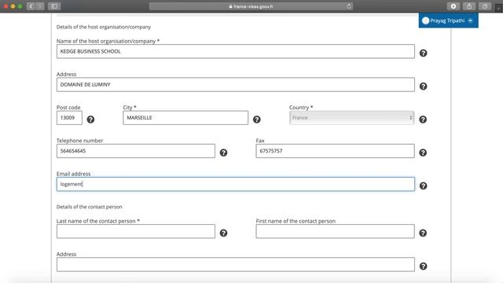Click the Post code field 13009
Viewport: 503px width, 283px height.
69,118
